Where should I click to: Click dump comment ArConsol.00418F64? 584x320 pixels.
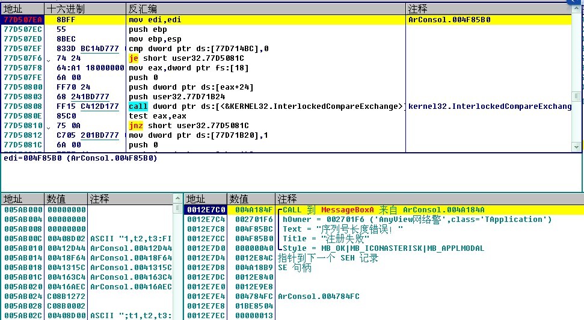tap(131, 258)
